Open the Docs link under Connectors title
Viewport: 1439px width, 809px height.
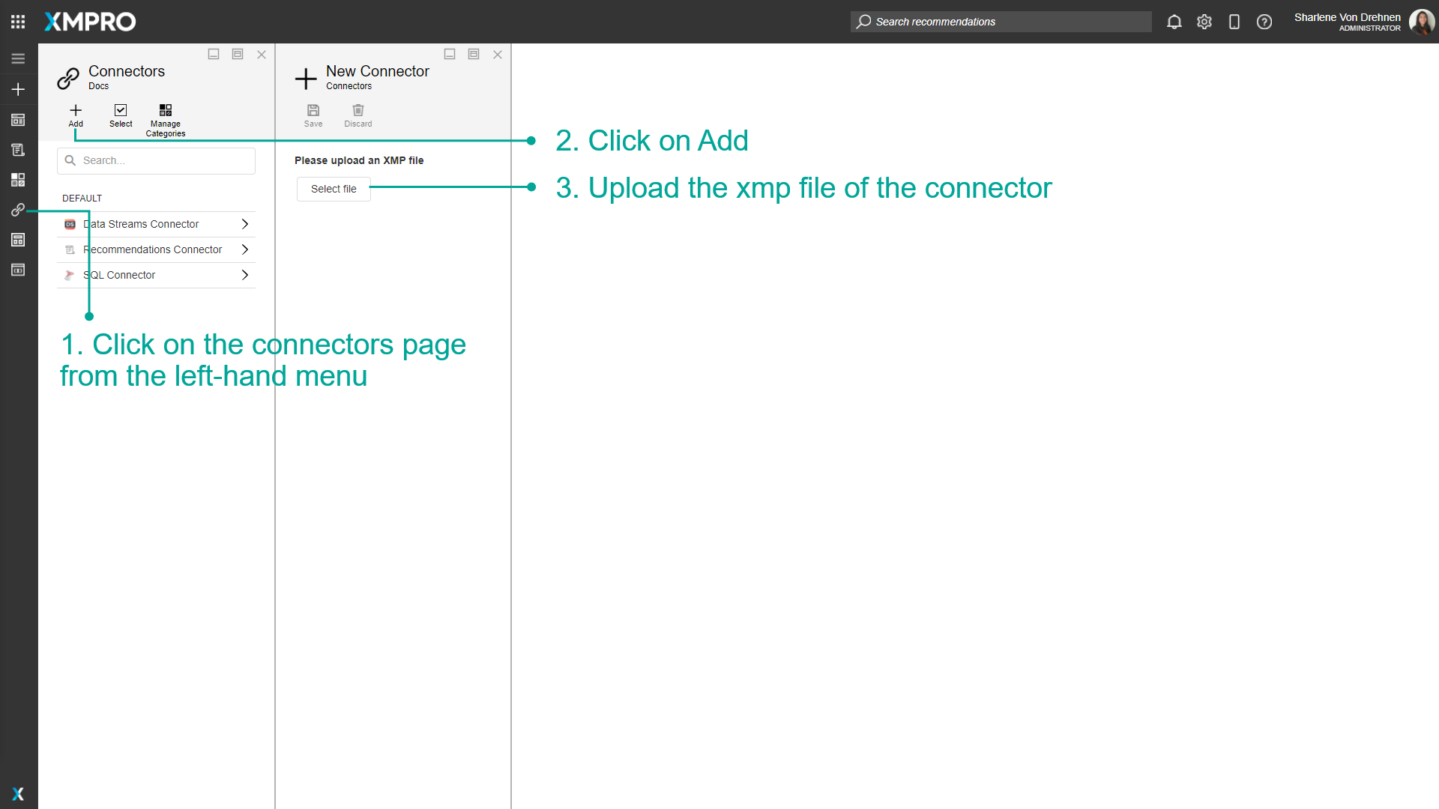[x=97, y=86]
